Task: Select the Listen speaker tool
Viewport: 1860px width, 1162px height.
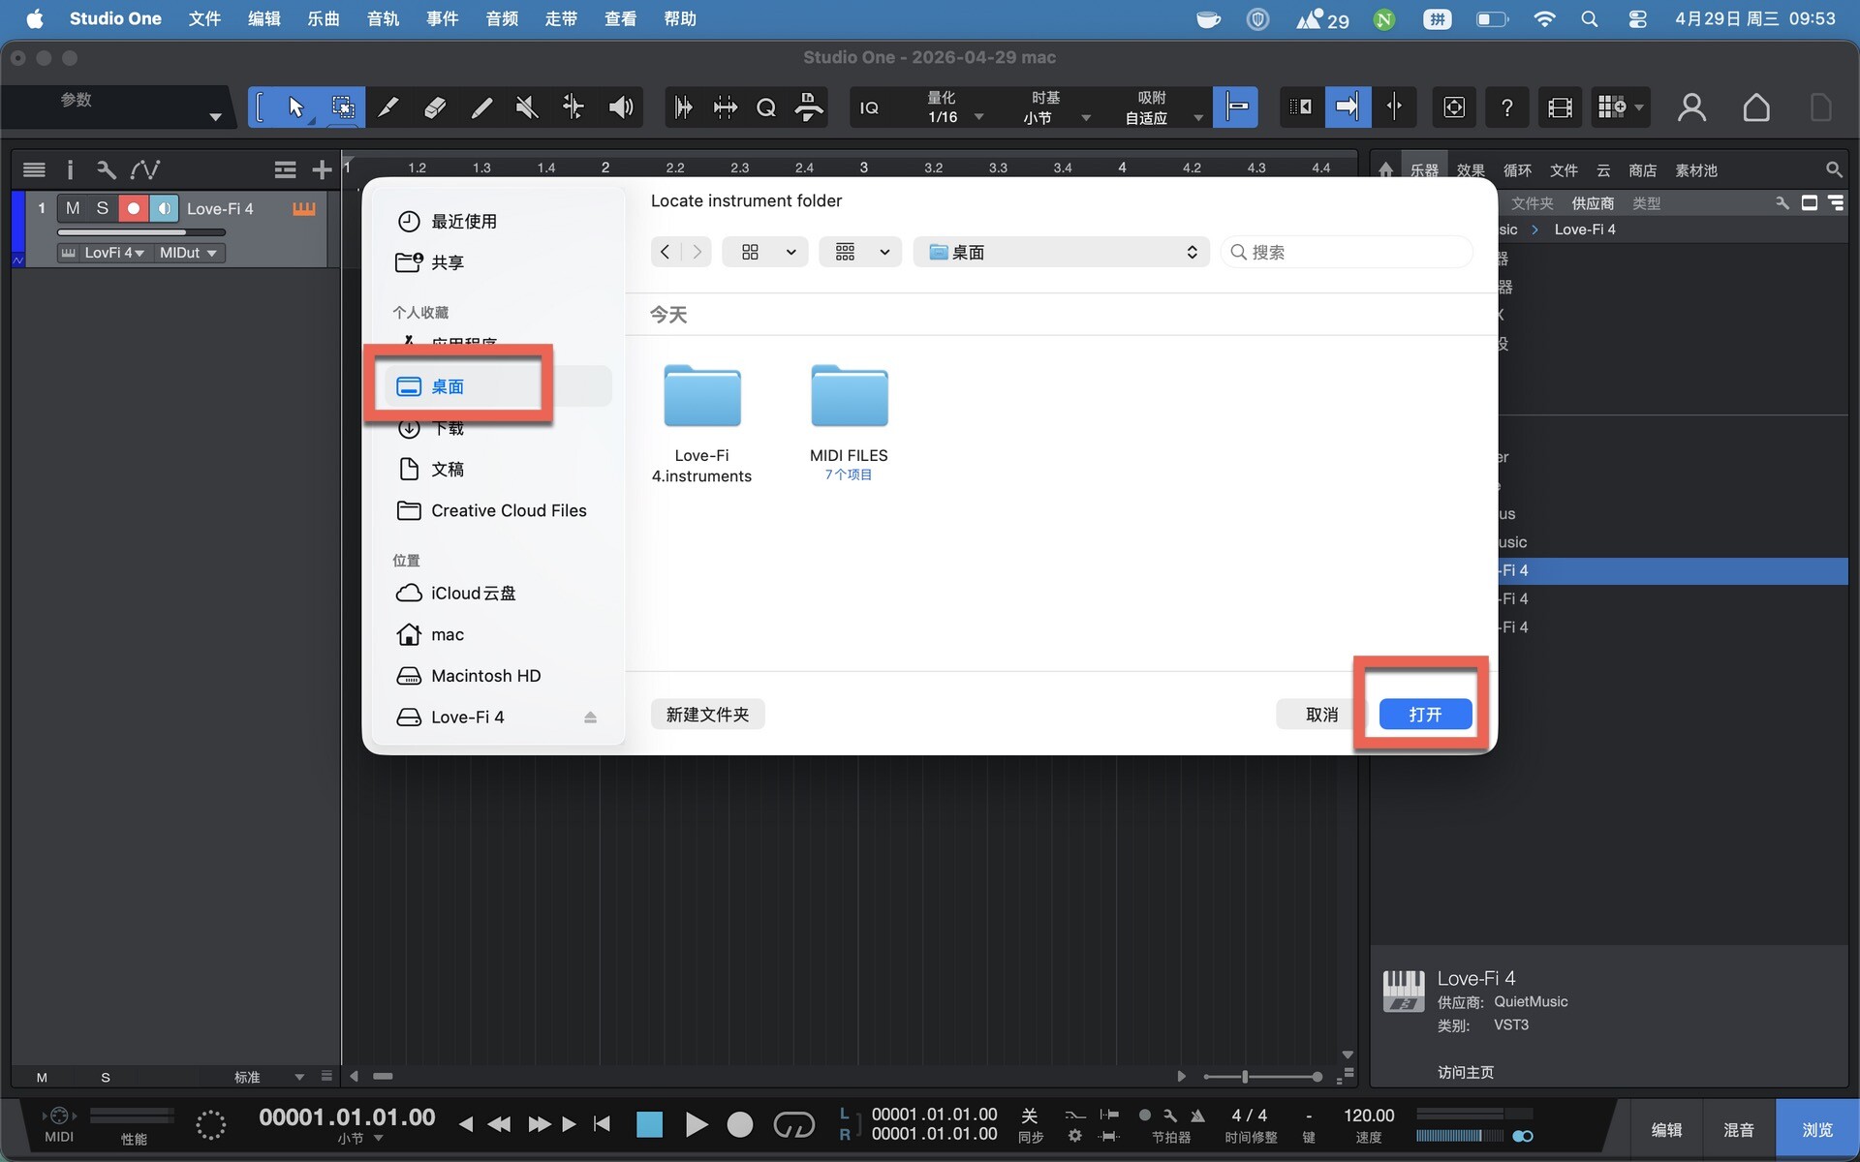Action: (x=620, y=107)
